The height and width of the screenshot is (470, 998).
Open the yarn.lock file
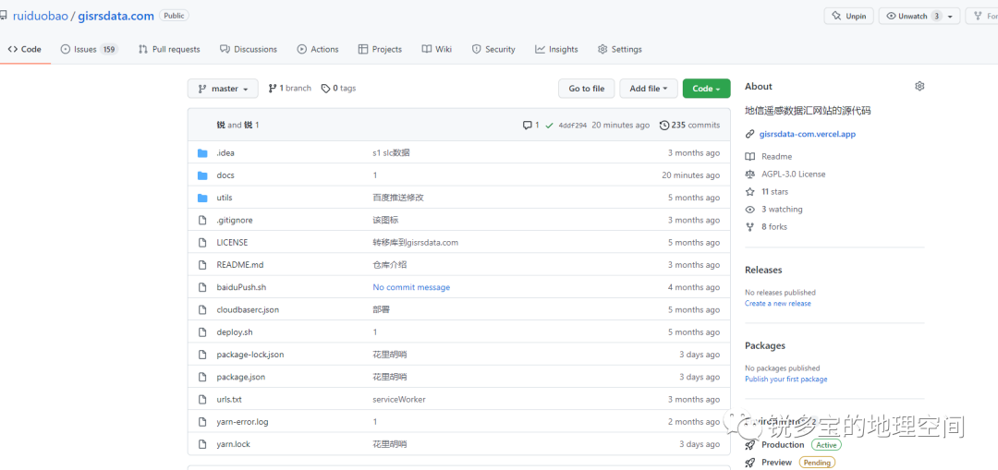(x=233, y=444)
